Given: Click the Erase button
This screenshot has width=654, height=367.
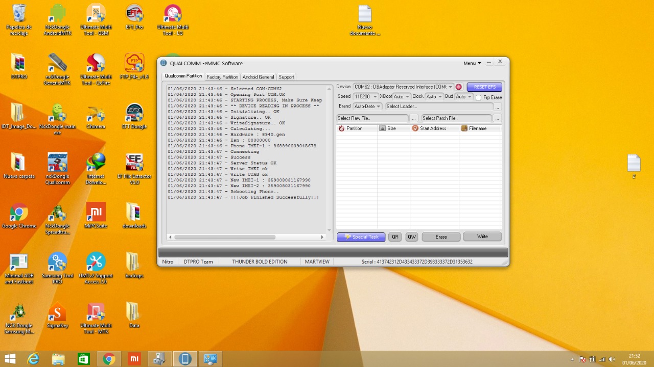Looking at the screenshot, I should pos(441,237).
